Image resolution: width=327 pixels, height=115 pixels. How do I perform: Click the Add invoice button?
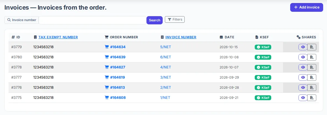(307, 7)
